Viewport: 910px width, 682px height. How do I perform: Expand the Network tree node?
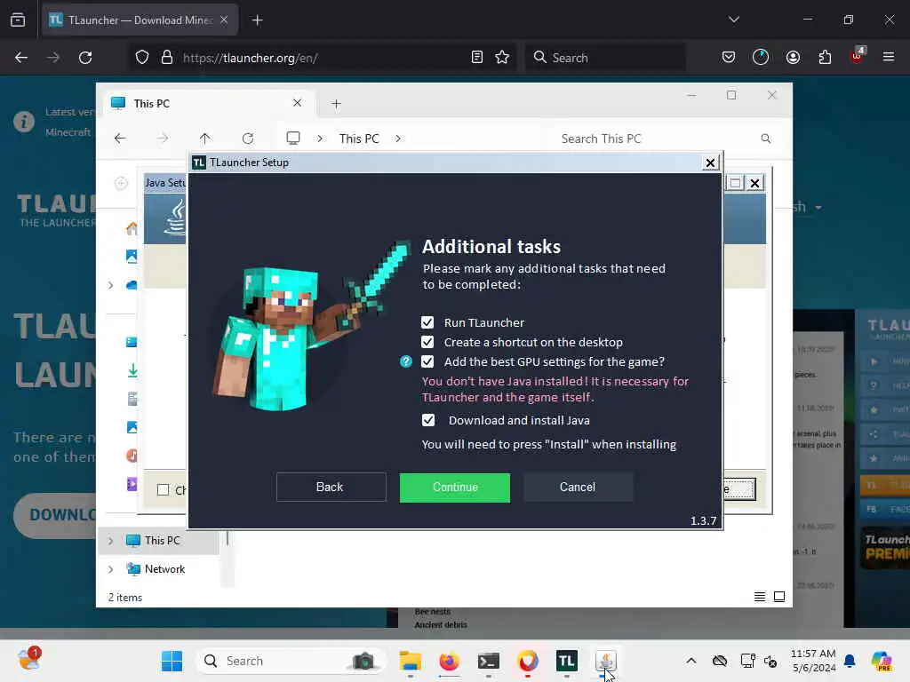tap(110, 569)
